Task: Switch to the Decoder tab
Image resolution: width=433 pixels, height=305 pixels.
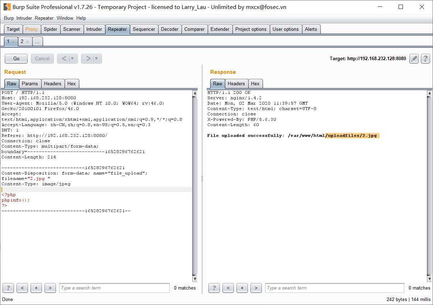Action: click(x=170, y=29)
